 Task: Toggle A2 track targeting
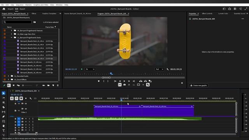(19, 122)
